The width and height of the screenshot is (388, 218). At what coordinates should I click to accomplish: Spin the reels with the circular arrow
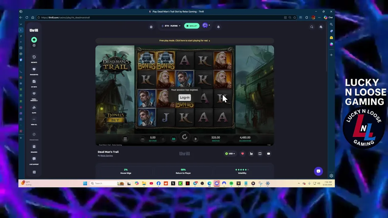[185, 137]
